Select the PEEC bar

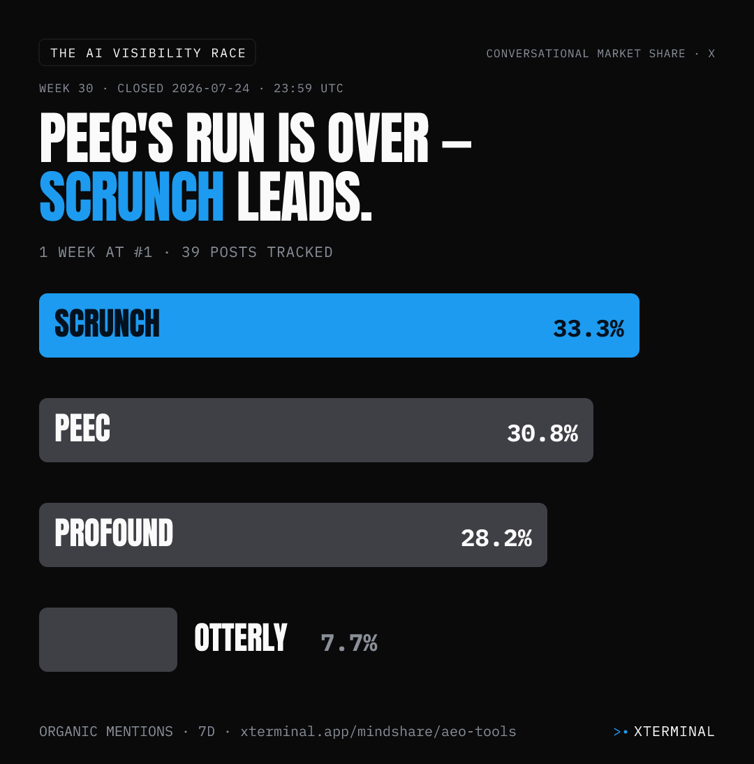[x=316, y=430]
